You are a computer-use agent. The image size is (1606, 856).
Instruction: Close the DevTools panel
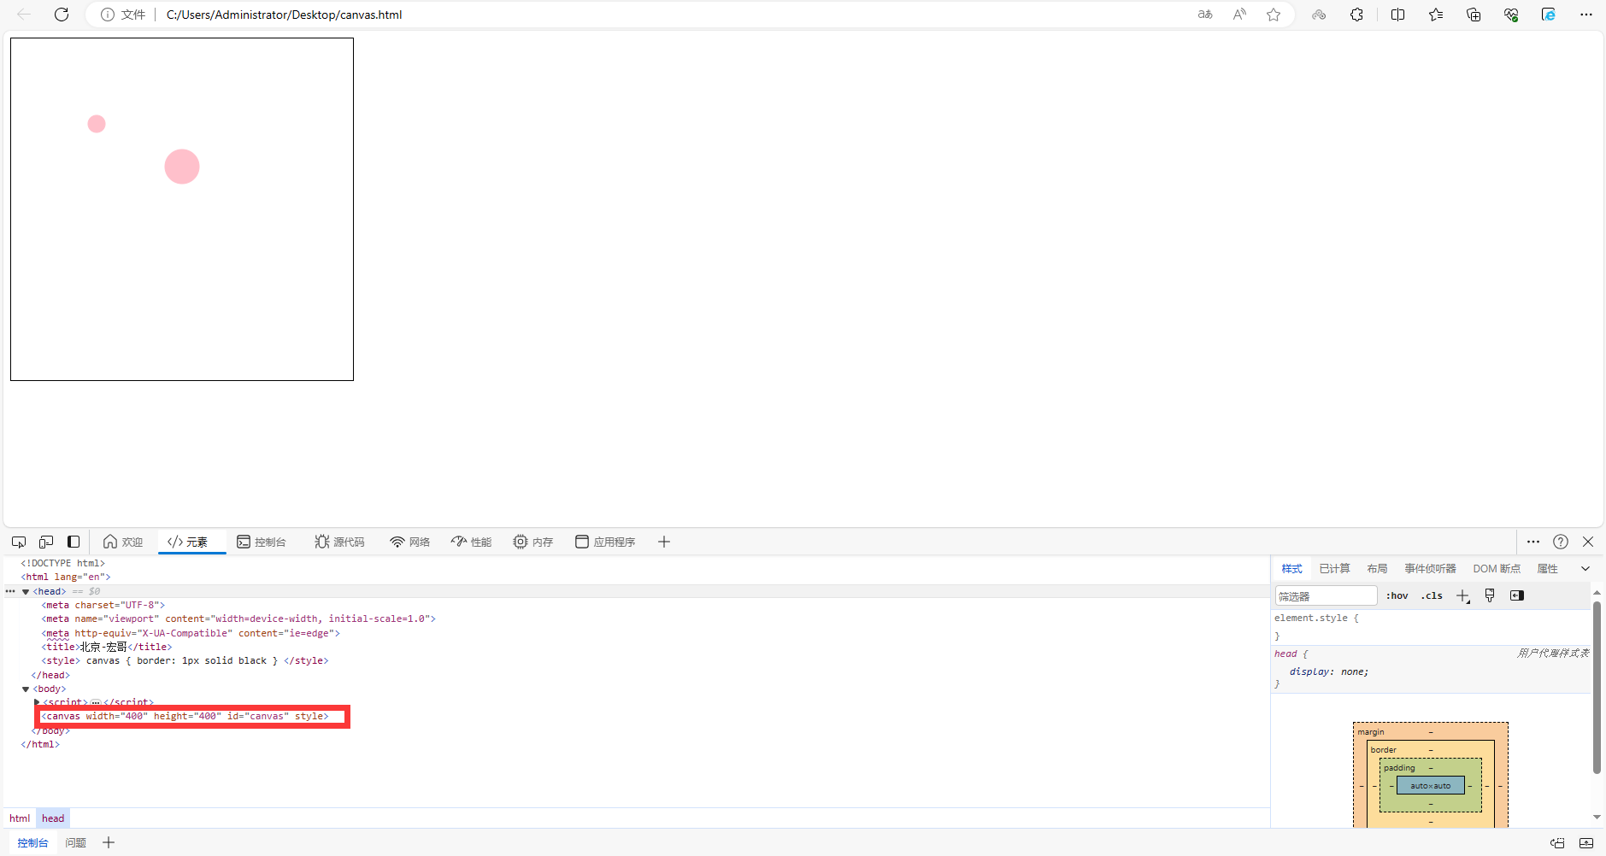1588,542
